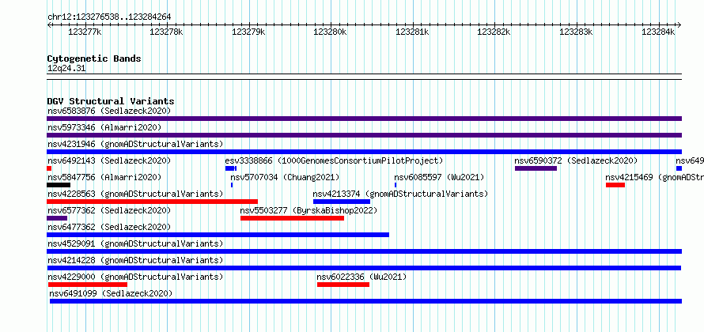Click the 123281k ruler position
The height and width of the screenshot is (332, 704).
pos(412,32)
